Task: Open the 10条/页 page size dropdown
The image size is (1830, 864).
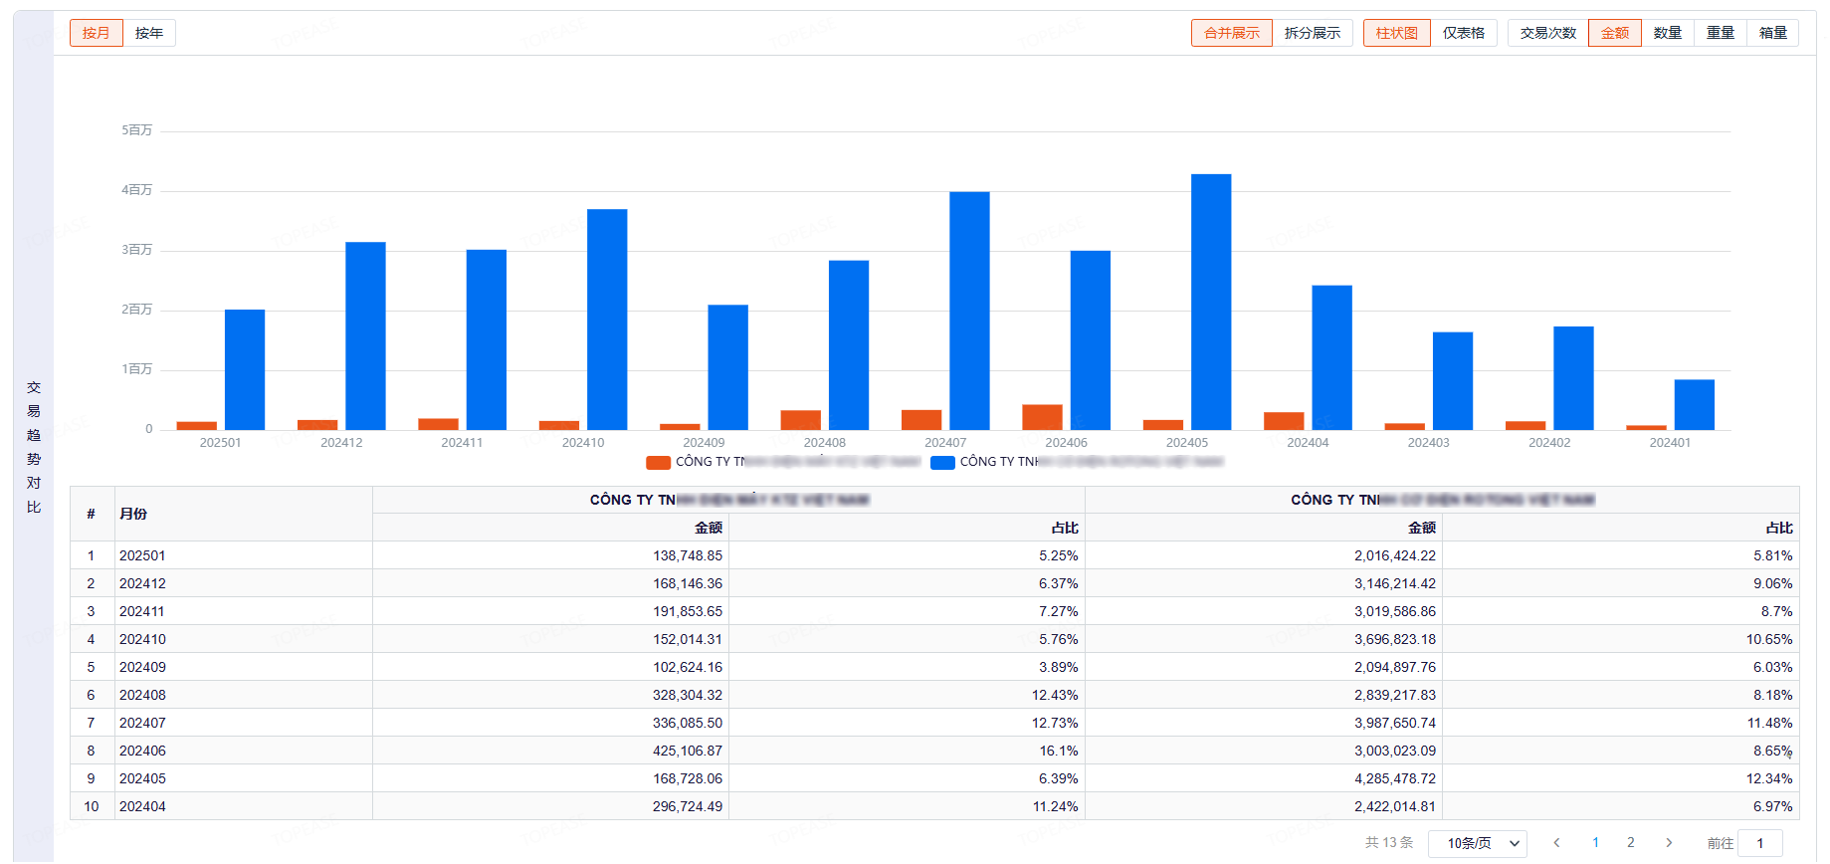Action: [x=1477, y=843]
